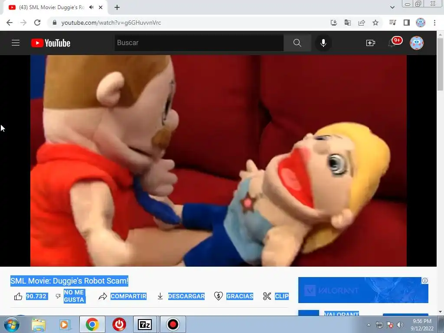Focus the Buscar search field

click(199, 43)
